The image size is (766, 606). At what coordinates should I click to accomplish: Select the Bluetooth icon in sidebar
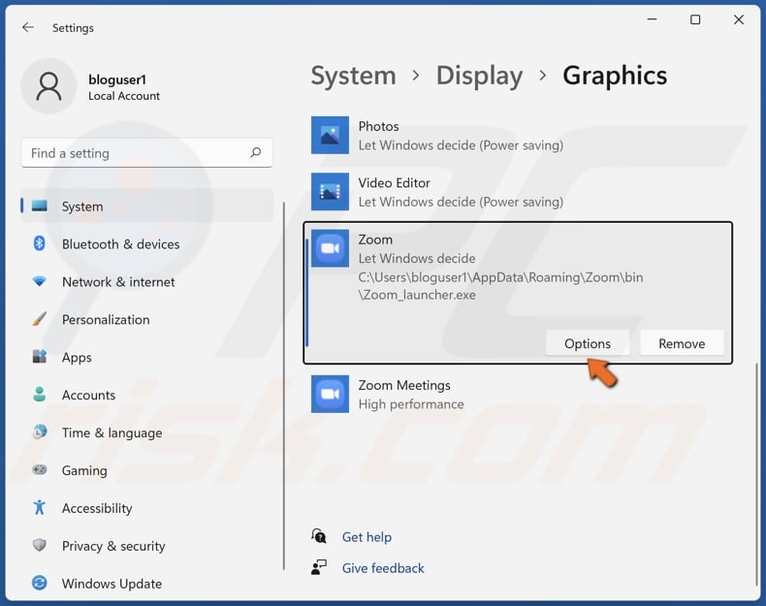40,243
